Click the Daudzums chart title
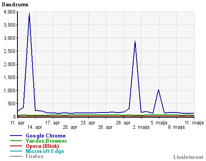The width and height of the screenshot is (206, 161). pyautogui.click(x=15, y=5)
